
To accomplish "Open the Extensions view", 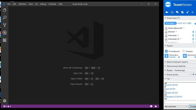I will point(5,40).
